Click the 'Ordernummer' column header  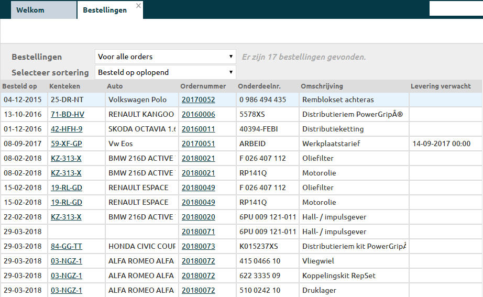(x=203, y=86)
